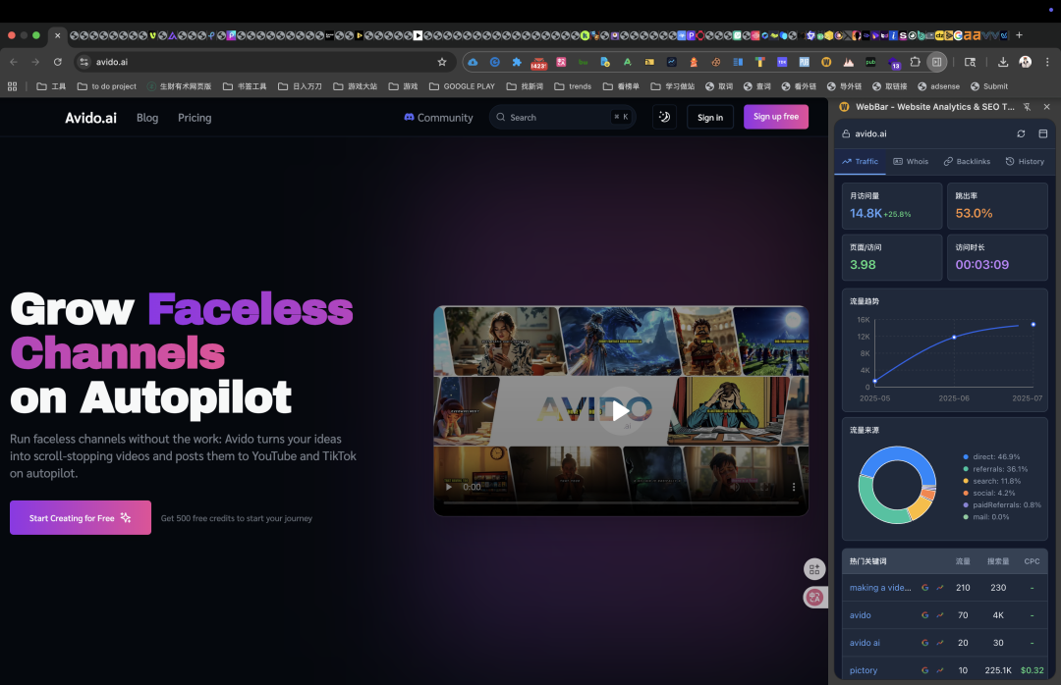
Task: Open the History tab
Action: pyautogui.click(x=1025, y=162)
